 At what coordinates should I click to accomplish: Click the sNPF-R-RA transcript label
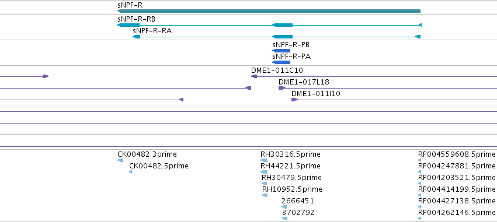point(152,31)
